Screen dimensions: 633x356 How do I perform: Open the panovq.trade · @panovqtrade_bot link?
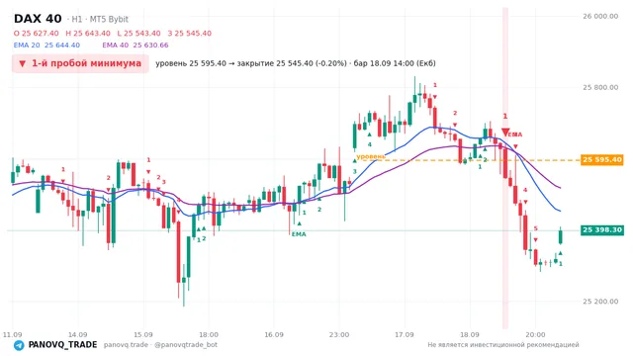point(160,345)
